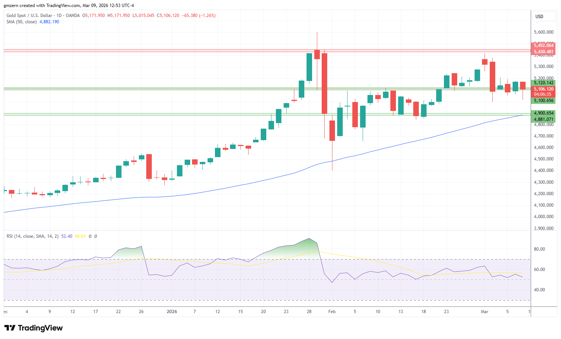Click the 80.00 level on RSI axis
The height and width of the screenshot is (339, 561).
pyautogui.click(x=540, y=249)
